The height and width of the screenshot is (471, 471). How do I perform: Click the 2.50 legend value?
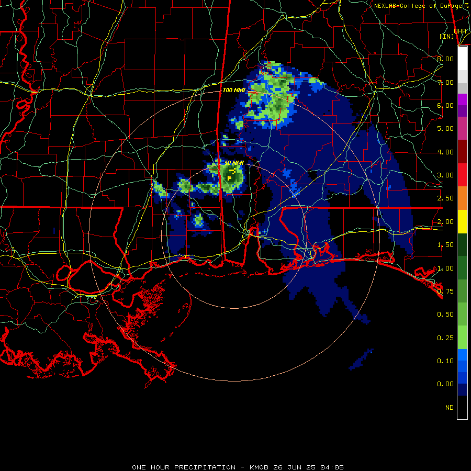(445, 198)
